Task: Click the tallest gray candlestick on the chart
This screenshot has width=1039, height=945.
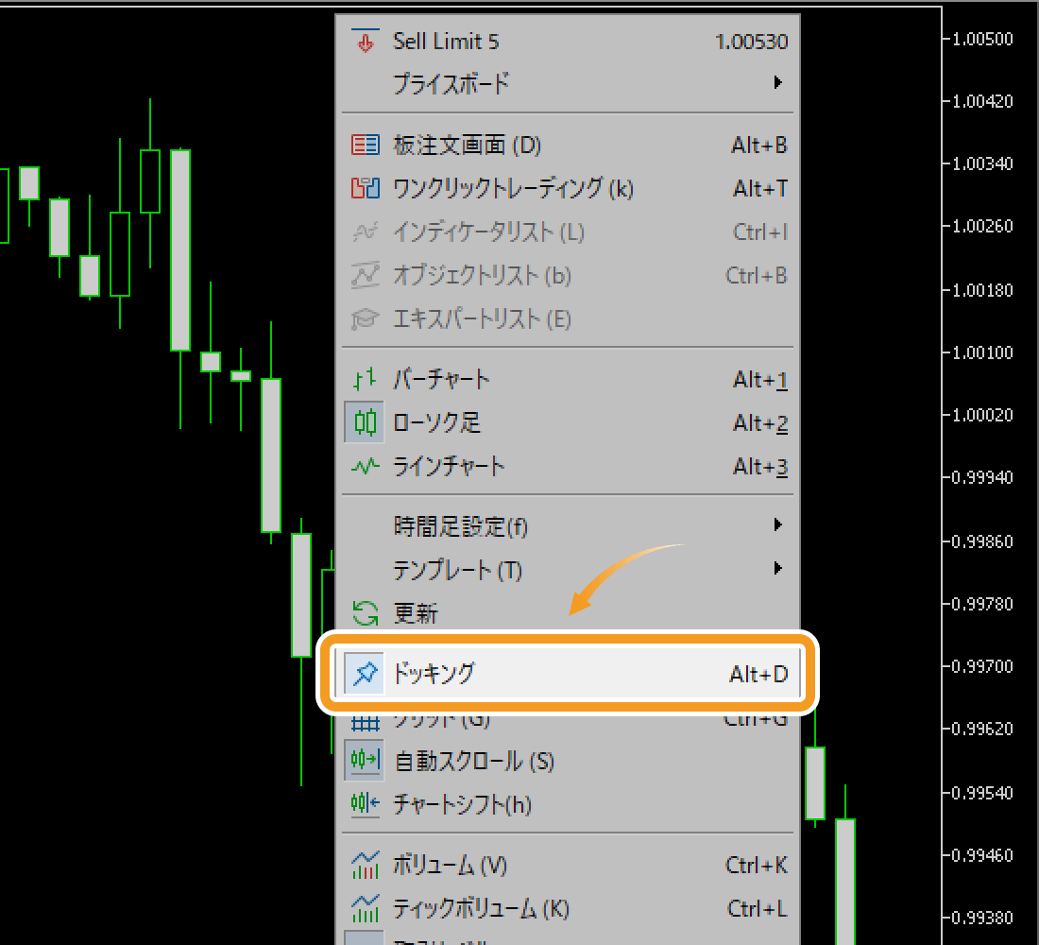Action: pos(179,249)
